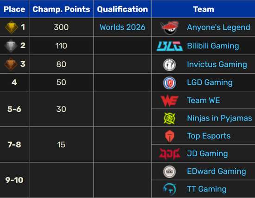Image resolution: width=255 pixels, height=198 pixels.
Task: Go to the Team WE page
Action: 204,100
